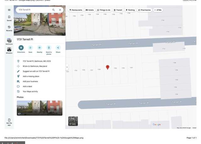Click the 360 street view icon on photo
Screen dimensions: 201x144
click(x=19, y=114)
